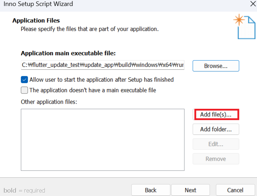Viewport: 257px width, 196px height.
Task: Click the Please specify the files instruction text
Action: [x=90, y=29]
